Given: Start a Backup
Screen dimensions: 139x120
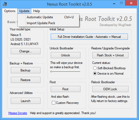Looking at the screenshot, I should [x=26, y=70].
